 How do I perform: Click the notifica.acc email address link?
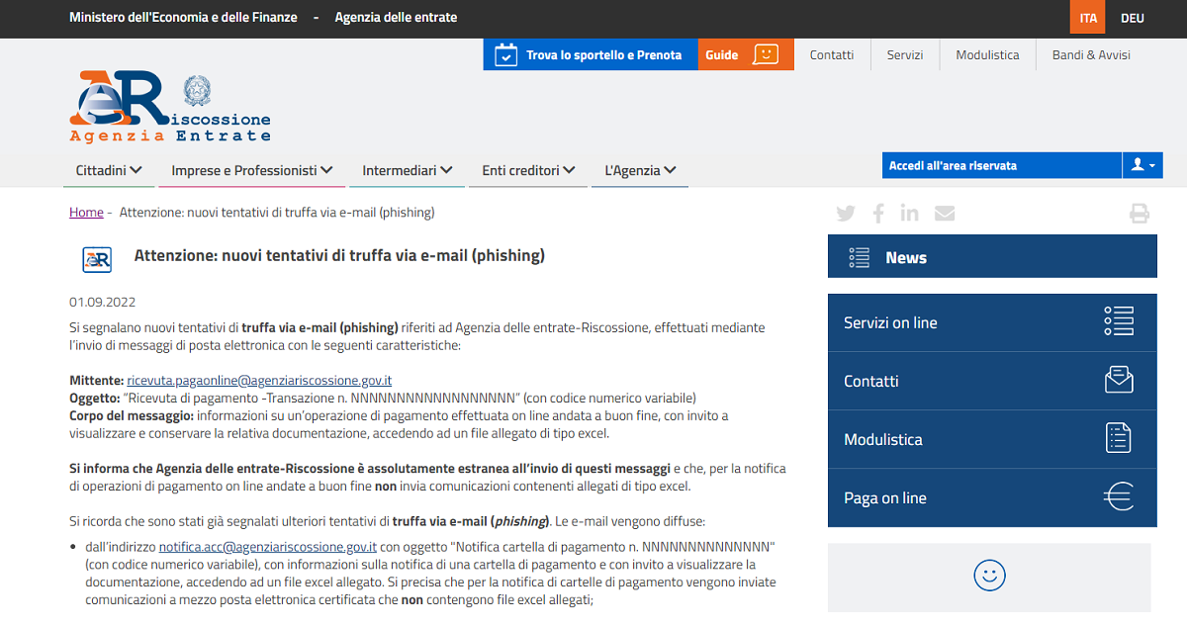[268, 547]
